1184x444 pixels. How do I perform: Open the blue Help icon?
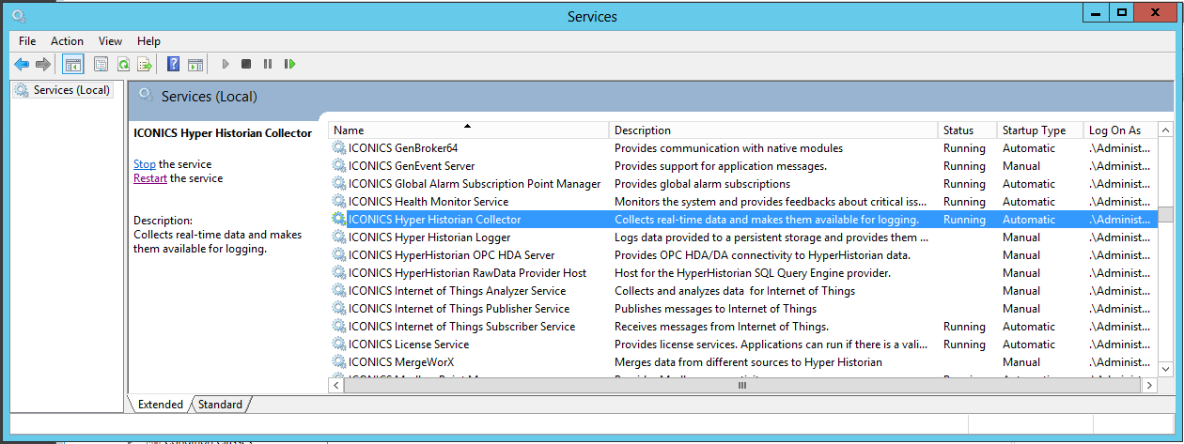click(x=173, y=65)
